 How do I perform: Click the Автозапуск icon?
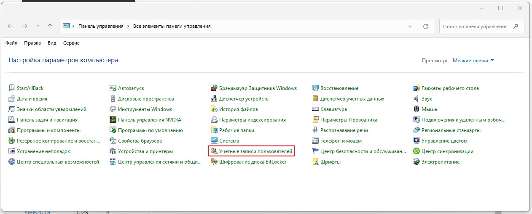(113, 88)
